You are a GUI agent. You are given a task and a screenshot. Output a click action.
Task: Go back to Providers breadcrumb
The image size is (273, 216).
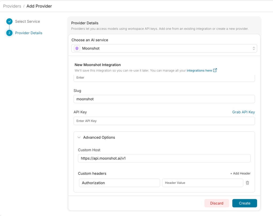[x=12, y=6]
